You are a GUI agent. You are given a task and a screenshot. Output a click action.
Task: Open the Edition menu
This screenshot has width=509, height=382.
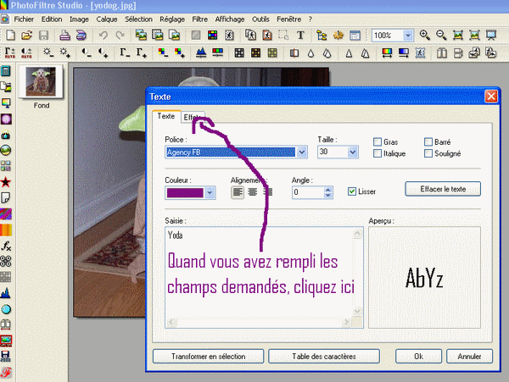[52, 19]
